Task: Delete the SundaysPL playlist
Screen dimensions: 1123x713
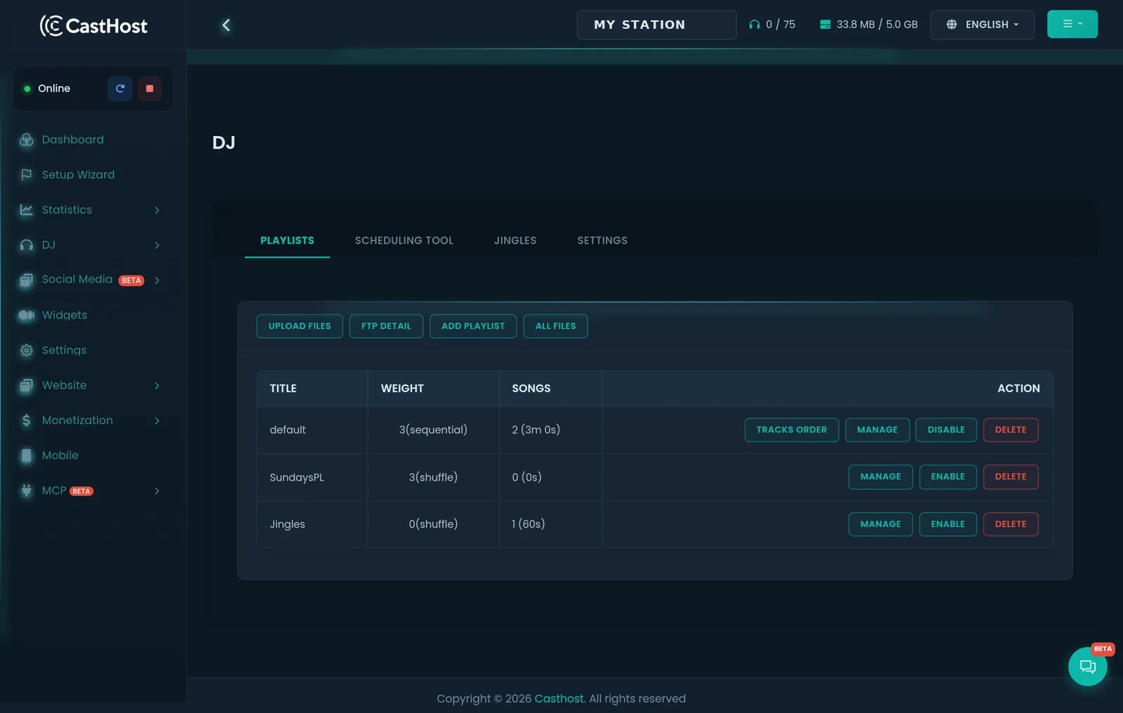Action: point(1011,477)
